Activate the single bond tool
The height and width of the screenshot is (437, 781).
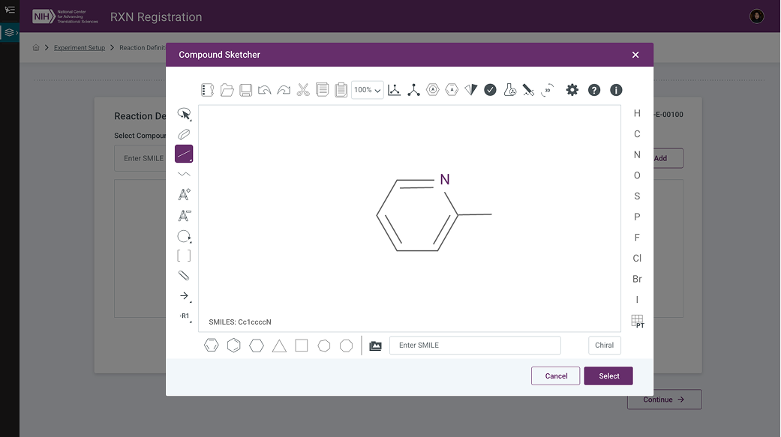(x=184, y=154)
